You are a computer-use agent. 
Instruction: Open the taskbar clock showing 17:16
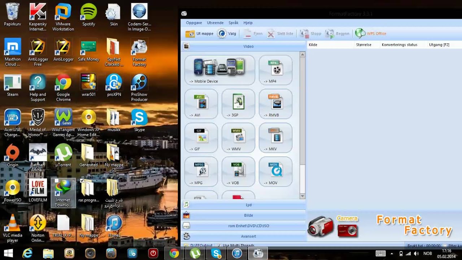coord(446,253)
